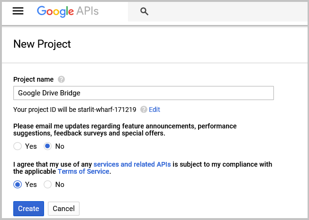Screen dimensions: 309x220
Task: Click the New Project heading
Action: pyautogui.click(x=42, y=44)
